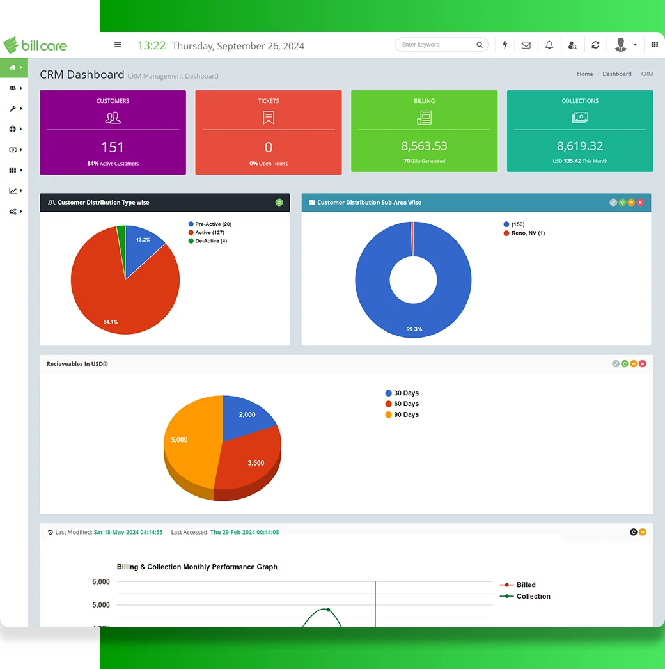Open the life ring support sidebar item
Viewport: 665px width, 669px height.
(x=13, y=129)
